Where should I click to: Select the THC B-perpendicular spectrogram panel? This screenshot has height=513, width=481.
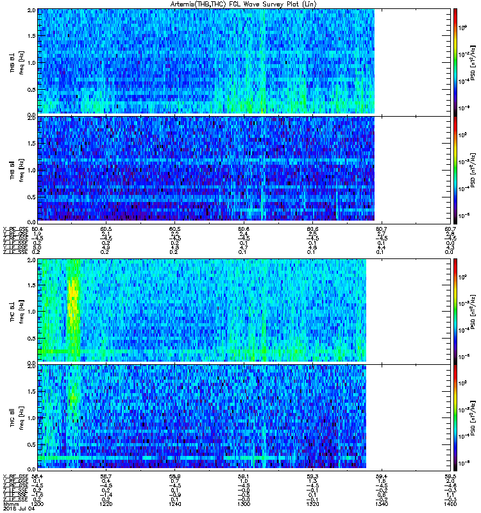pos(244,310)
